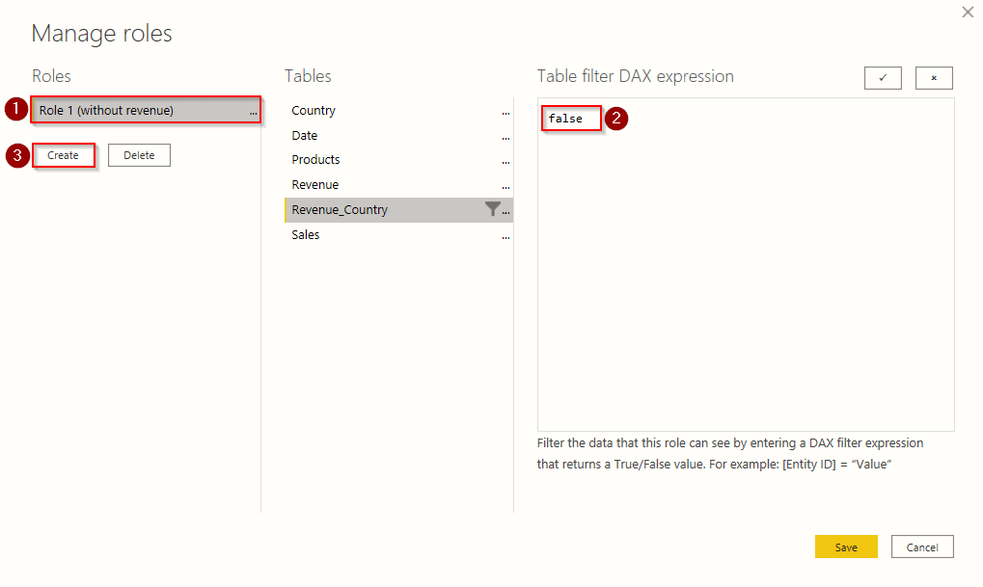Open more options for Revenue table
983x587 pixels.
pyautogui.click(x=505, y=186)
